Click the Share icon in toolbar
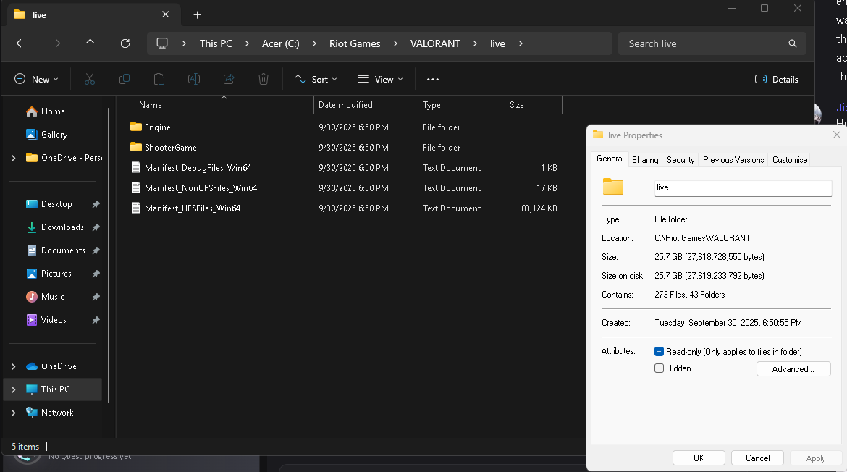Viewport: 847px width, 472px height. [x=229, y=79]
